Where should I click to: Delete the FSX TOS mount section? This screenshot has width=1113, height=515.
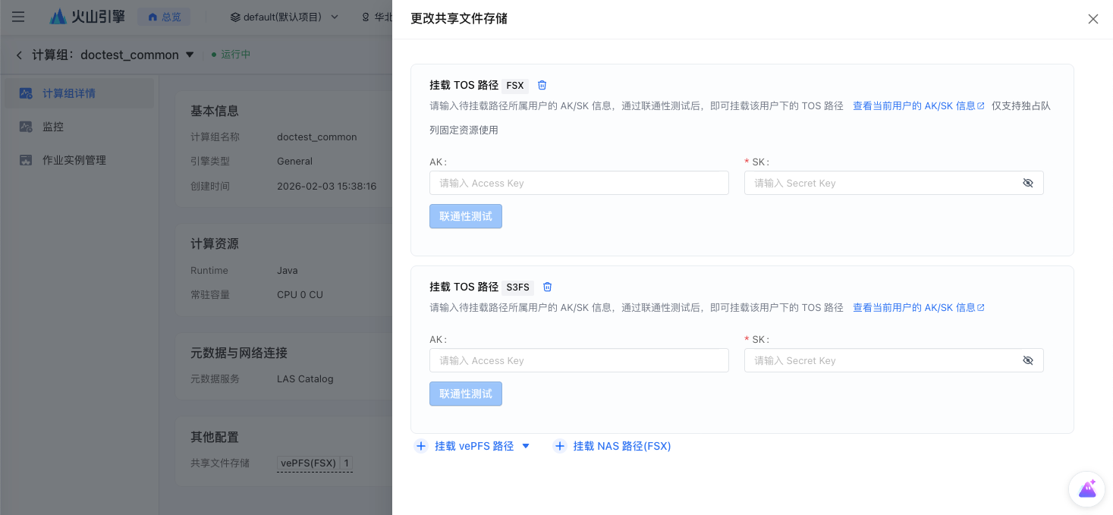(x=542, y=85)
